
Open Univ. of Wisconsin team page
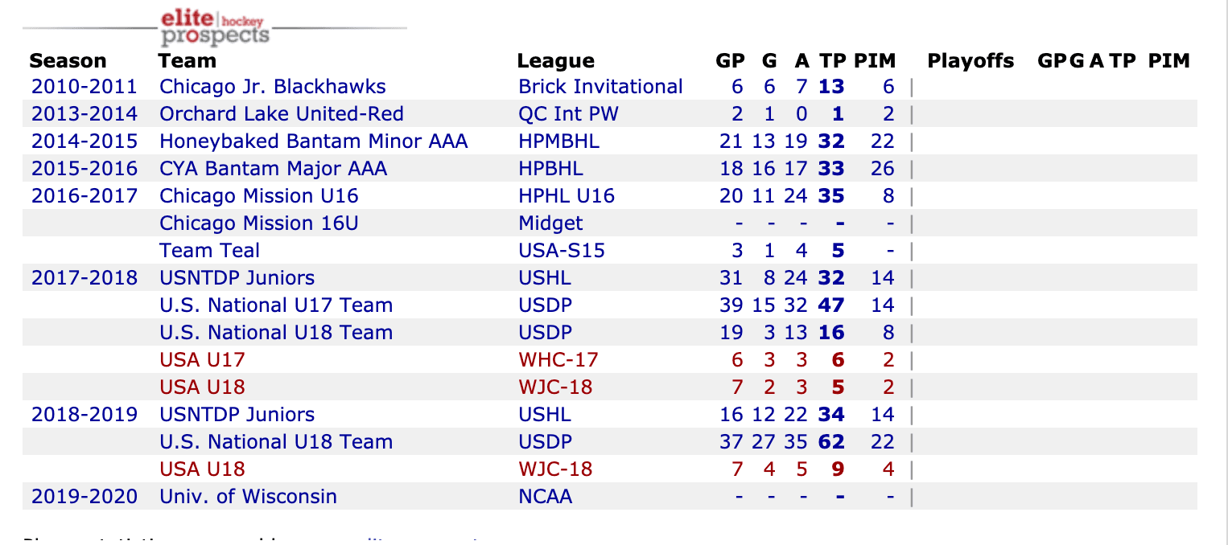click(x=249, y=497)
